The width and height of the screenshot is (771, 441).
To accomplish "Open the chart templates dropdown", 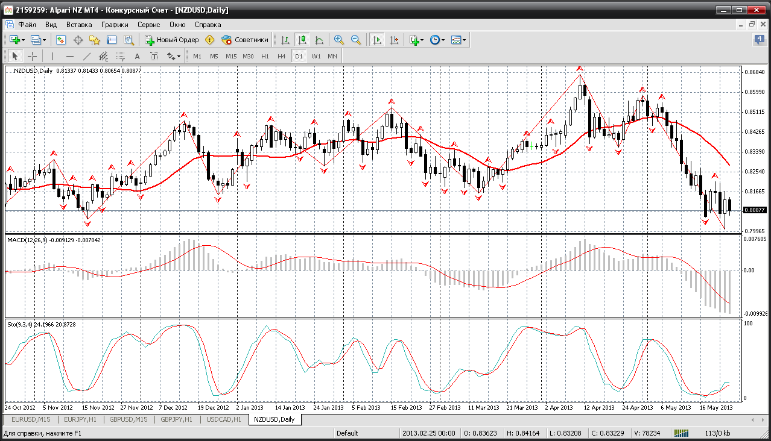I will click(x=458, y=40).
